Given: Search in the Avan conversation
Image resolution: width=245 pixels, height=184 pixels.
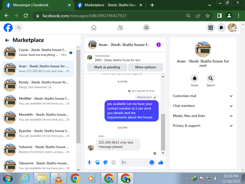Looking at the screenshot, I should [211, 79].
